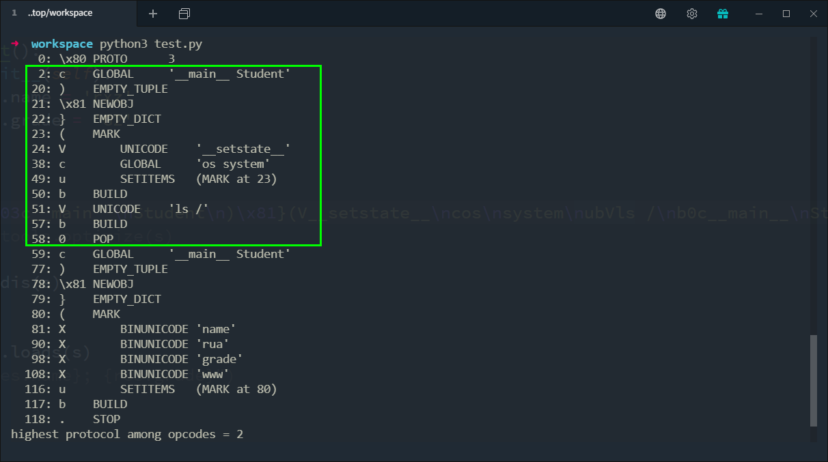Open a new terminal tab with plus icon
Image resolution: width=828 pixels, height=462 pixels.
point(153,14)
